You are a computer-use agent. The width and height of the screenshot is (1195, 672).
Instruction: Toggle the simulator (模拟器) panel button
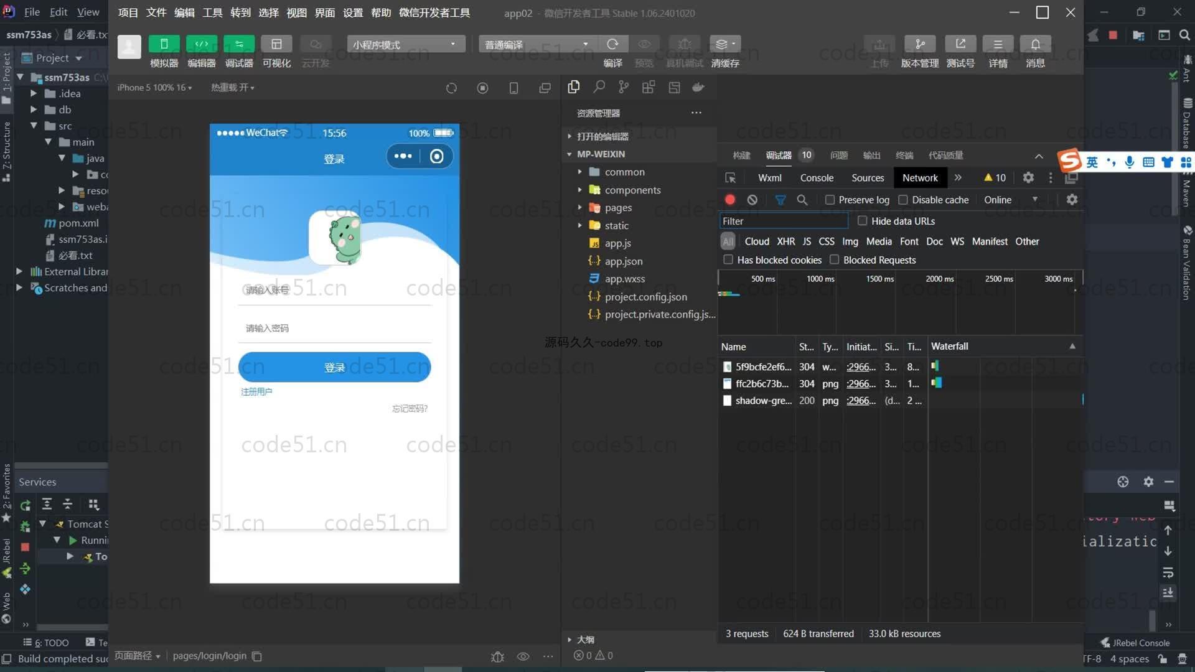[164, 44]
